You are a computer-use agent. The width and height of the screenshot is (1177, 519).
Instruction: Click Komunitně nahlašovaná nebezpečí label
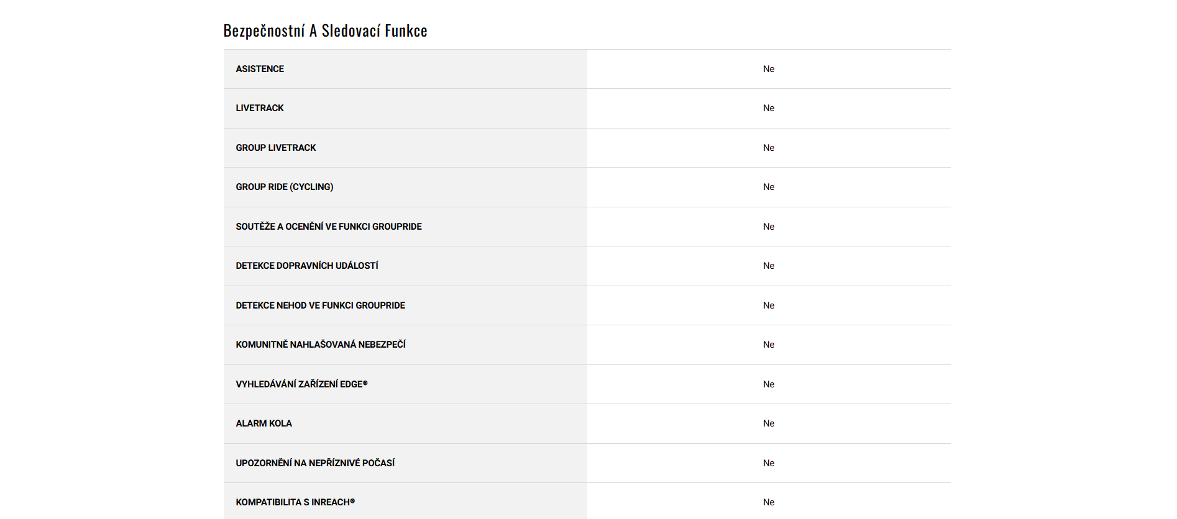321,345
